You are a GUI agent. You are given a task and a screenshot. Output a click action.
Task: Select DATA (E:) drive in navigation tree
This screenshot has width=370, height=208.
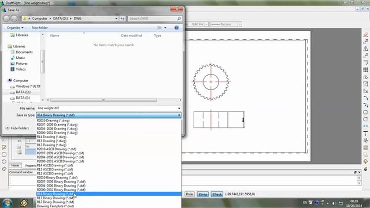(x=23, y=98)
